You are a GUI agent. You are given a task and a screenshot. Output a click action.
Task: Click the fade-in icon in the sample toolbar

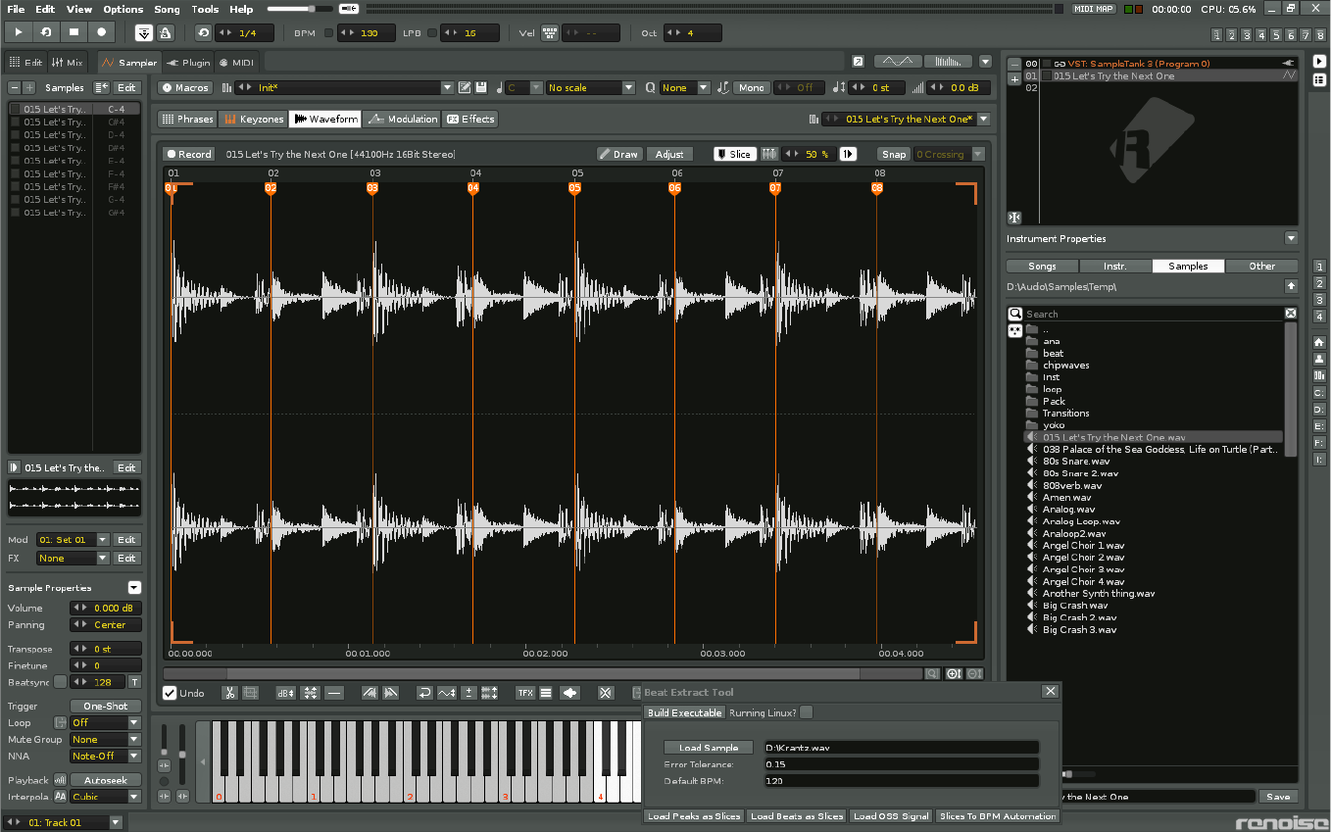(370, 693)
